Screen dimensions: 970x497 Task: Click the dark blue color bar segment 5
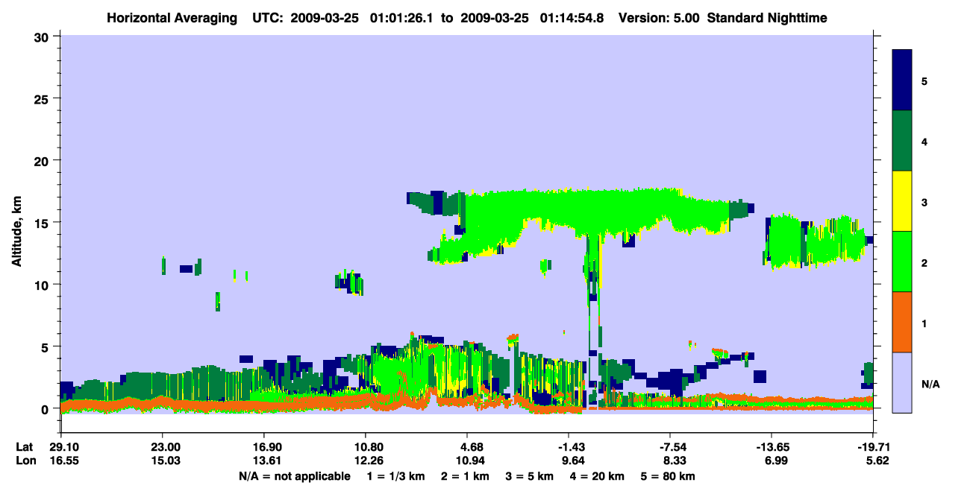tap(902, 80)
